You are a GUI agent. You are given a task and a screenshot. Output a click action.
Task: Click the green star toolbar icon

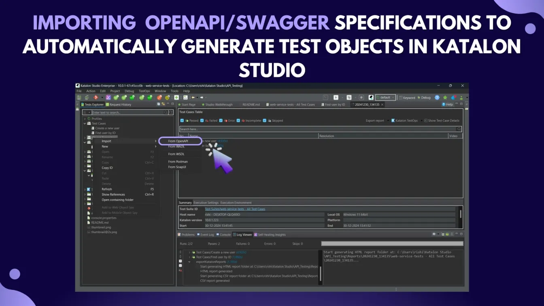445,98
